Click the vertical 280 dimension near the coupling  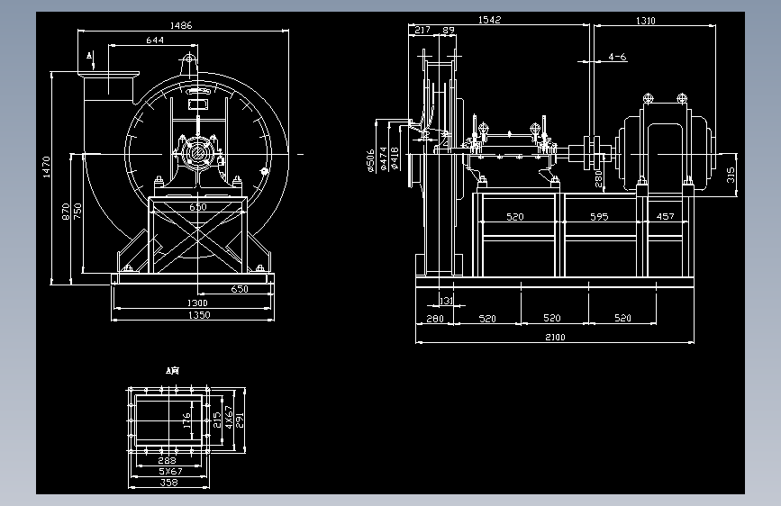pyautogui.click(x=599, y=179)
